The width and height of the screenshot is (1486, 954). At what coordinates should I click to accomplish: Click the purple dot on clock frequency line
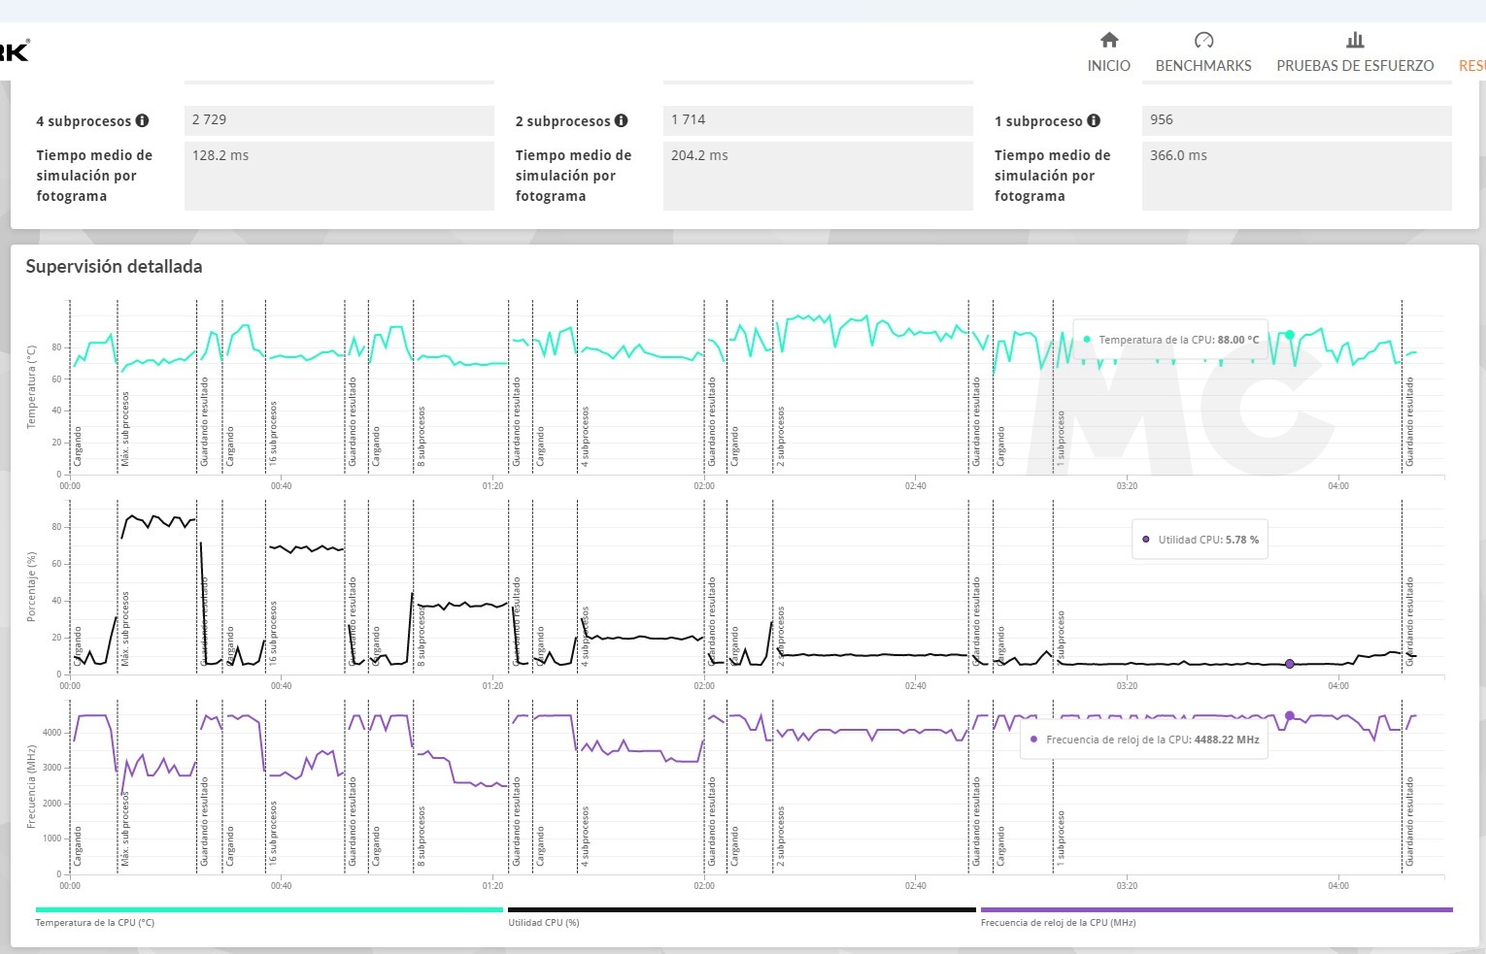pos(1290,716)
